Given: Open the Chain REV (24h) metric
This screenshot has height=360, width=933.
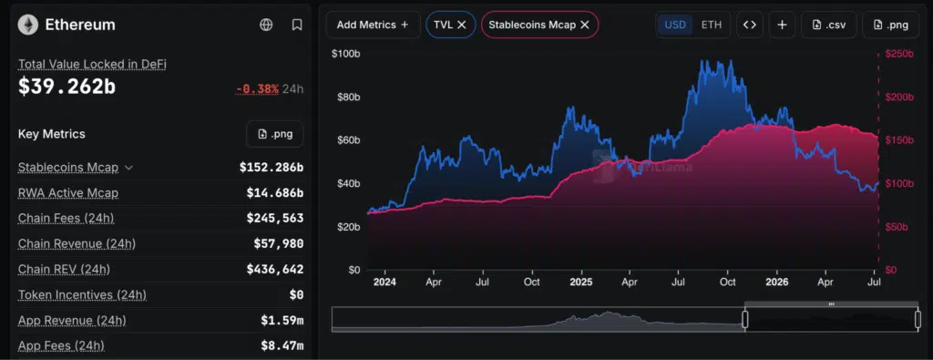Looking at the screenshot, I should [64, 270].
